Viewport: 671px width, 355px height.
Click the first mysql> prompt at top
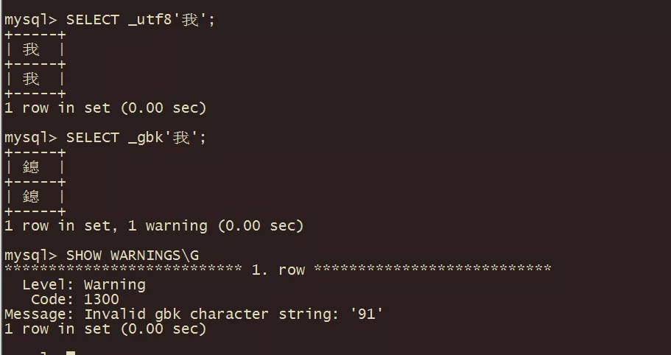click(31, 20)
